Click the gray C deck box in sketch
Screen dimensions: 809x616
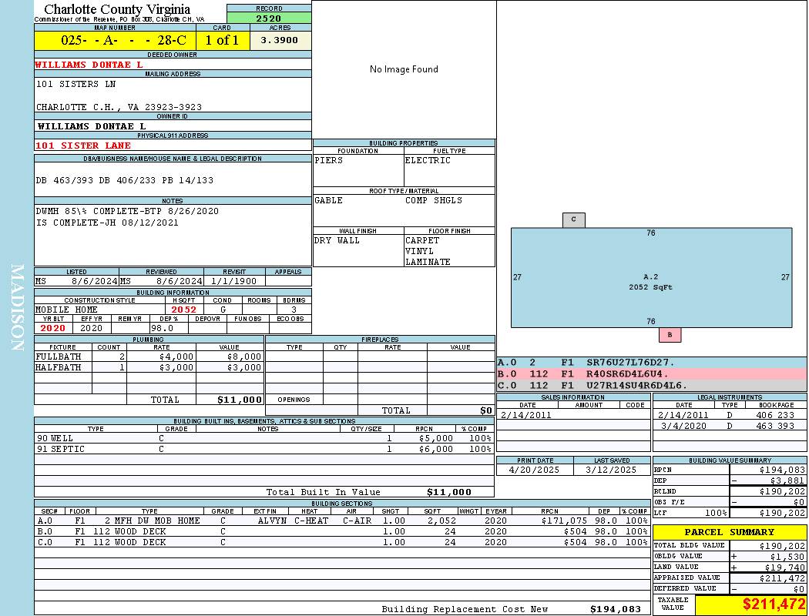[x=573, y=220]
